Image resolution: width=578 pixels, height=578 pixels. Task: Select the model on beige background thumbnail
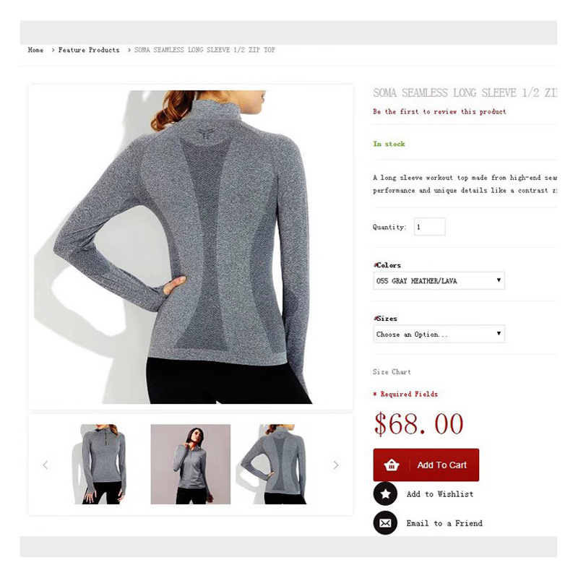[191, 464]
